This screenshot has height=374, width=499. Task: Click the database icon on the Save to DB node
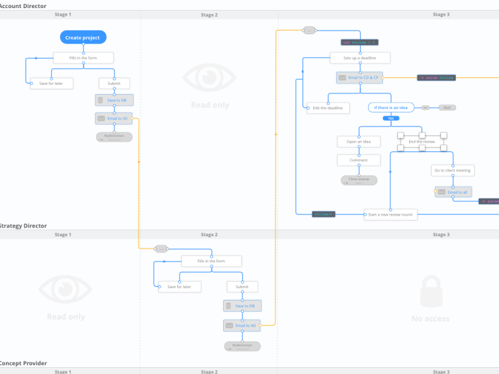[x=101, y=100]
